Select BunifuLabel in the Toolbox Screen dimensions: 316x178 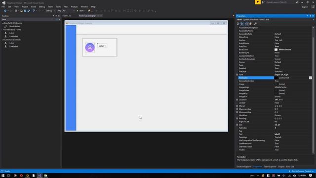[15, 26]
